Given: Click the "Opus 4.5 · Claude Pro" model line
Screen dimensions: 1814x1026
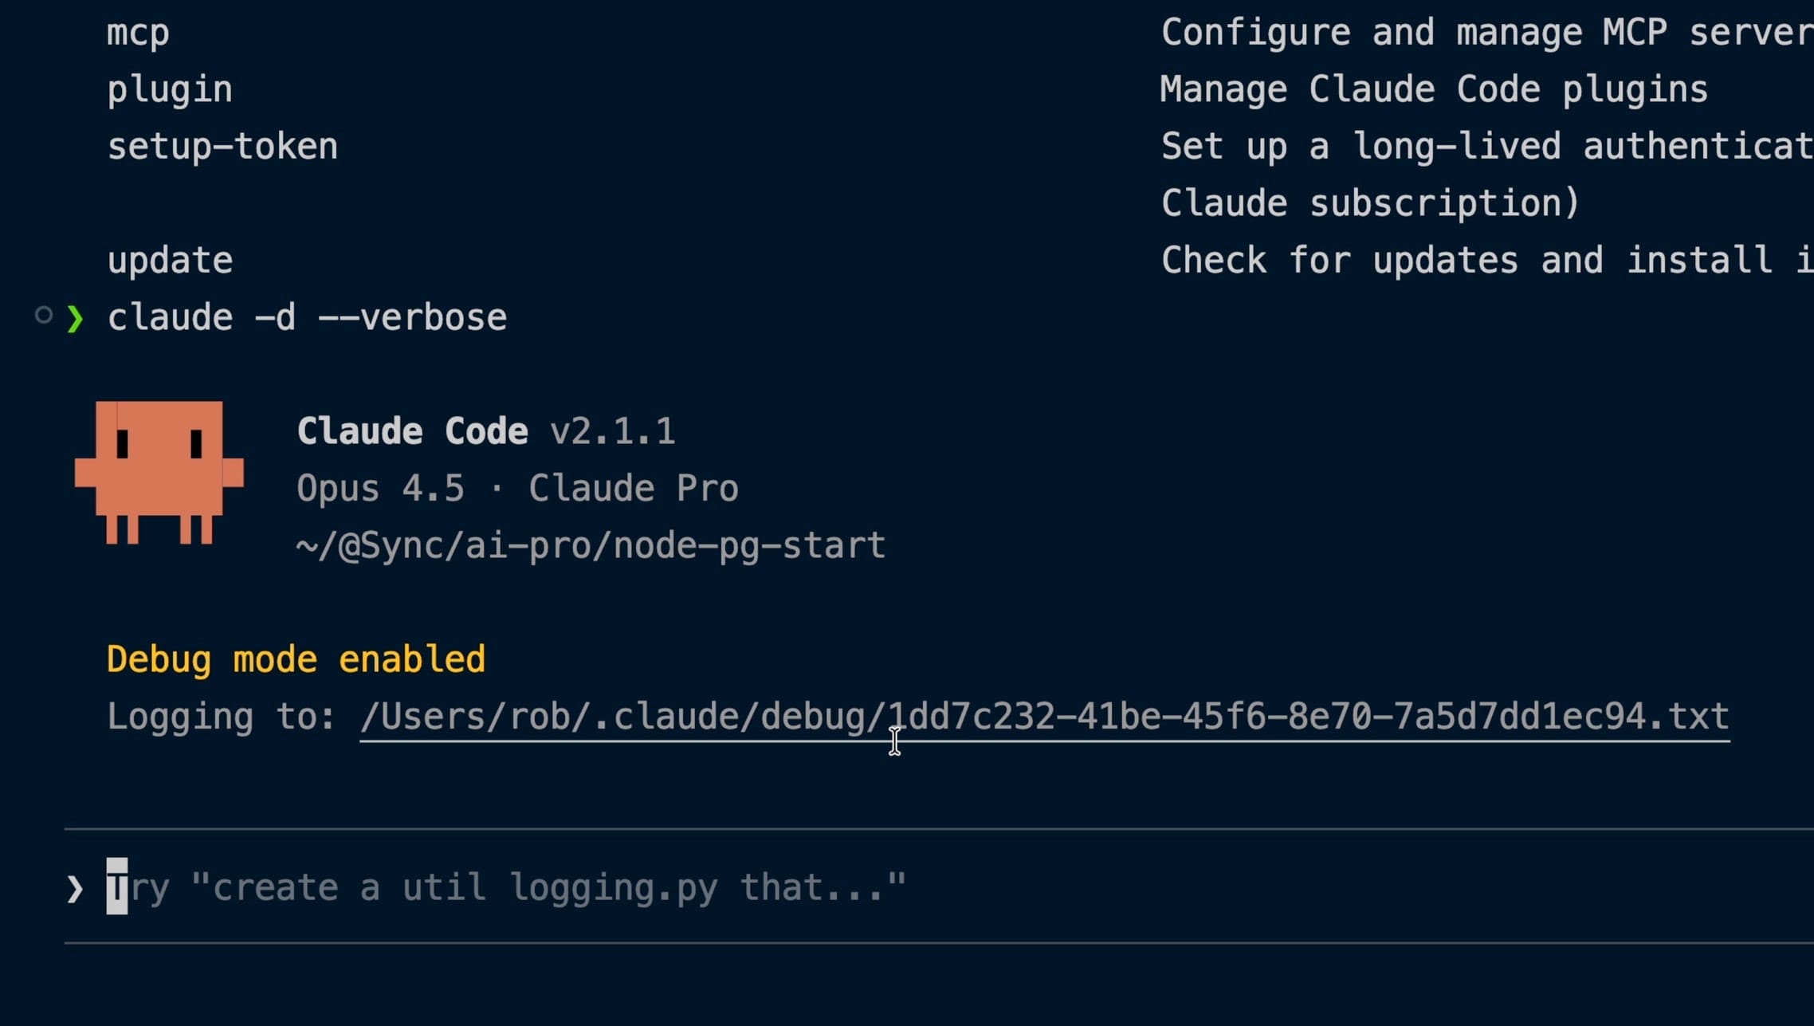Looking at the screenshot, I should pyautogui.click(x=517, y=489).
